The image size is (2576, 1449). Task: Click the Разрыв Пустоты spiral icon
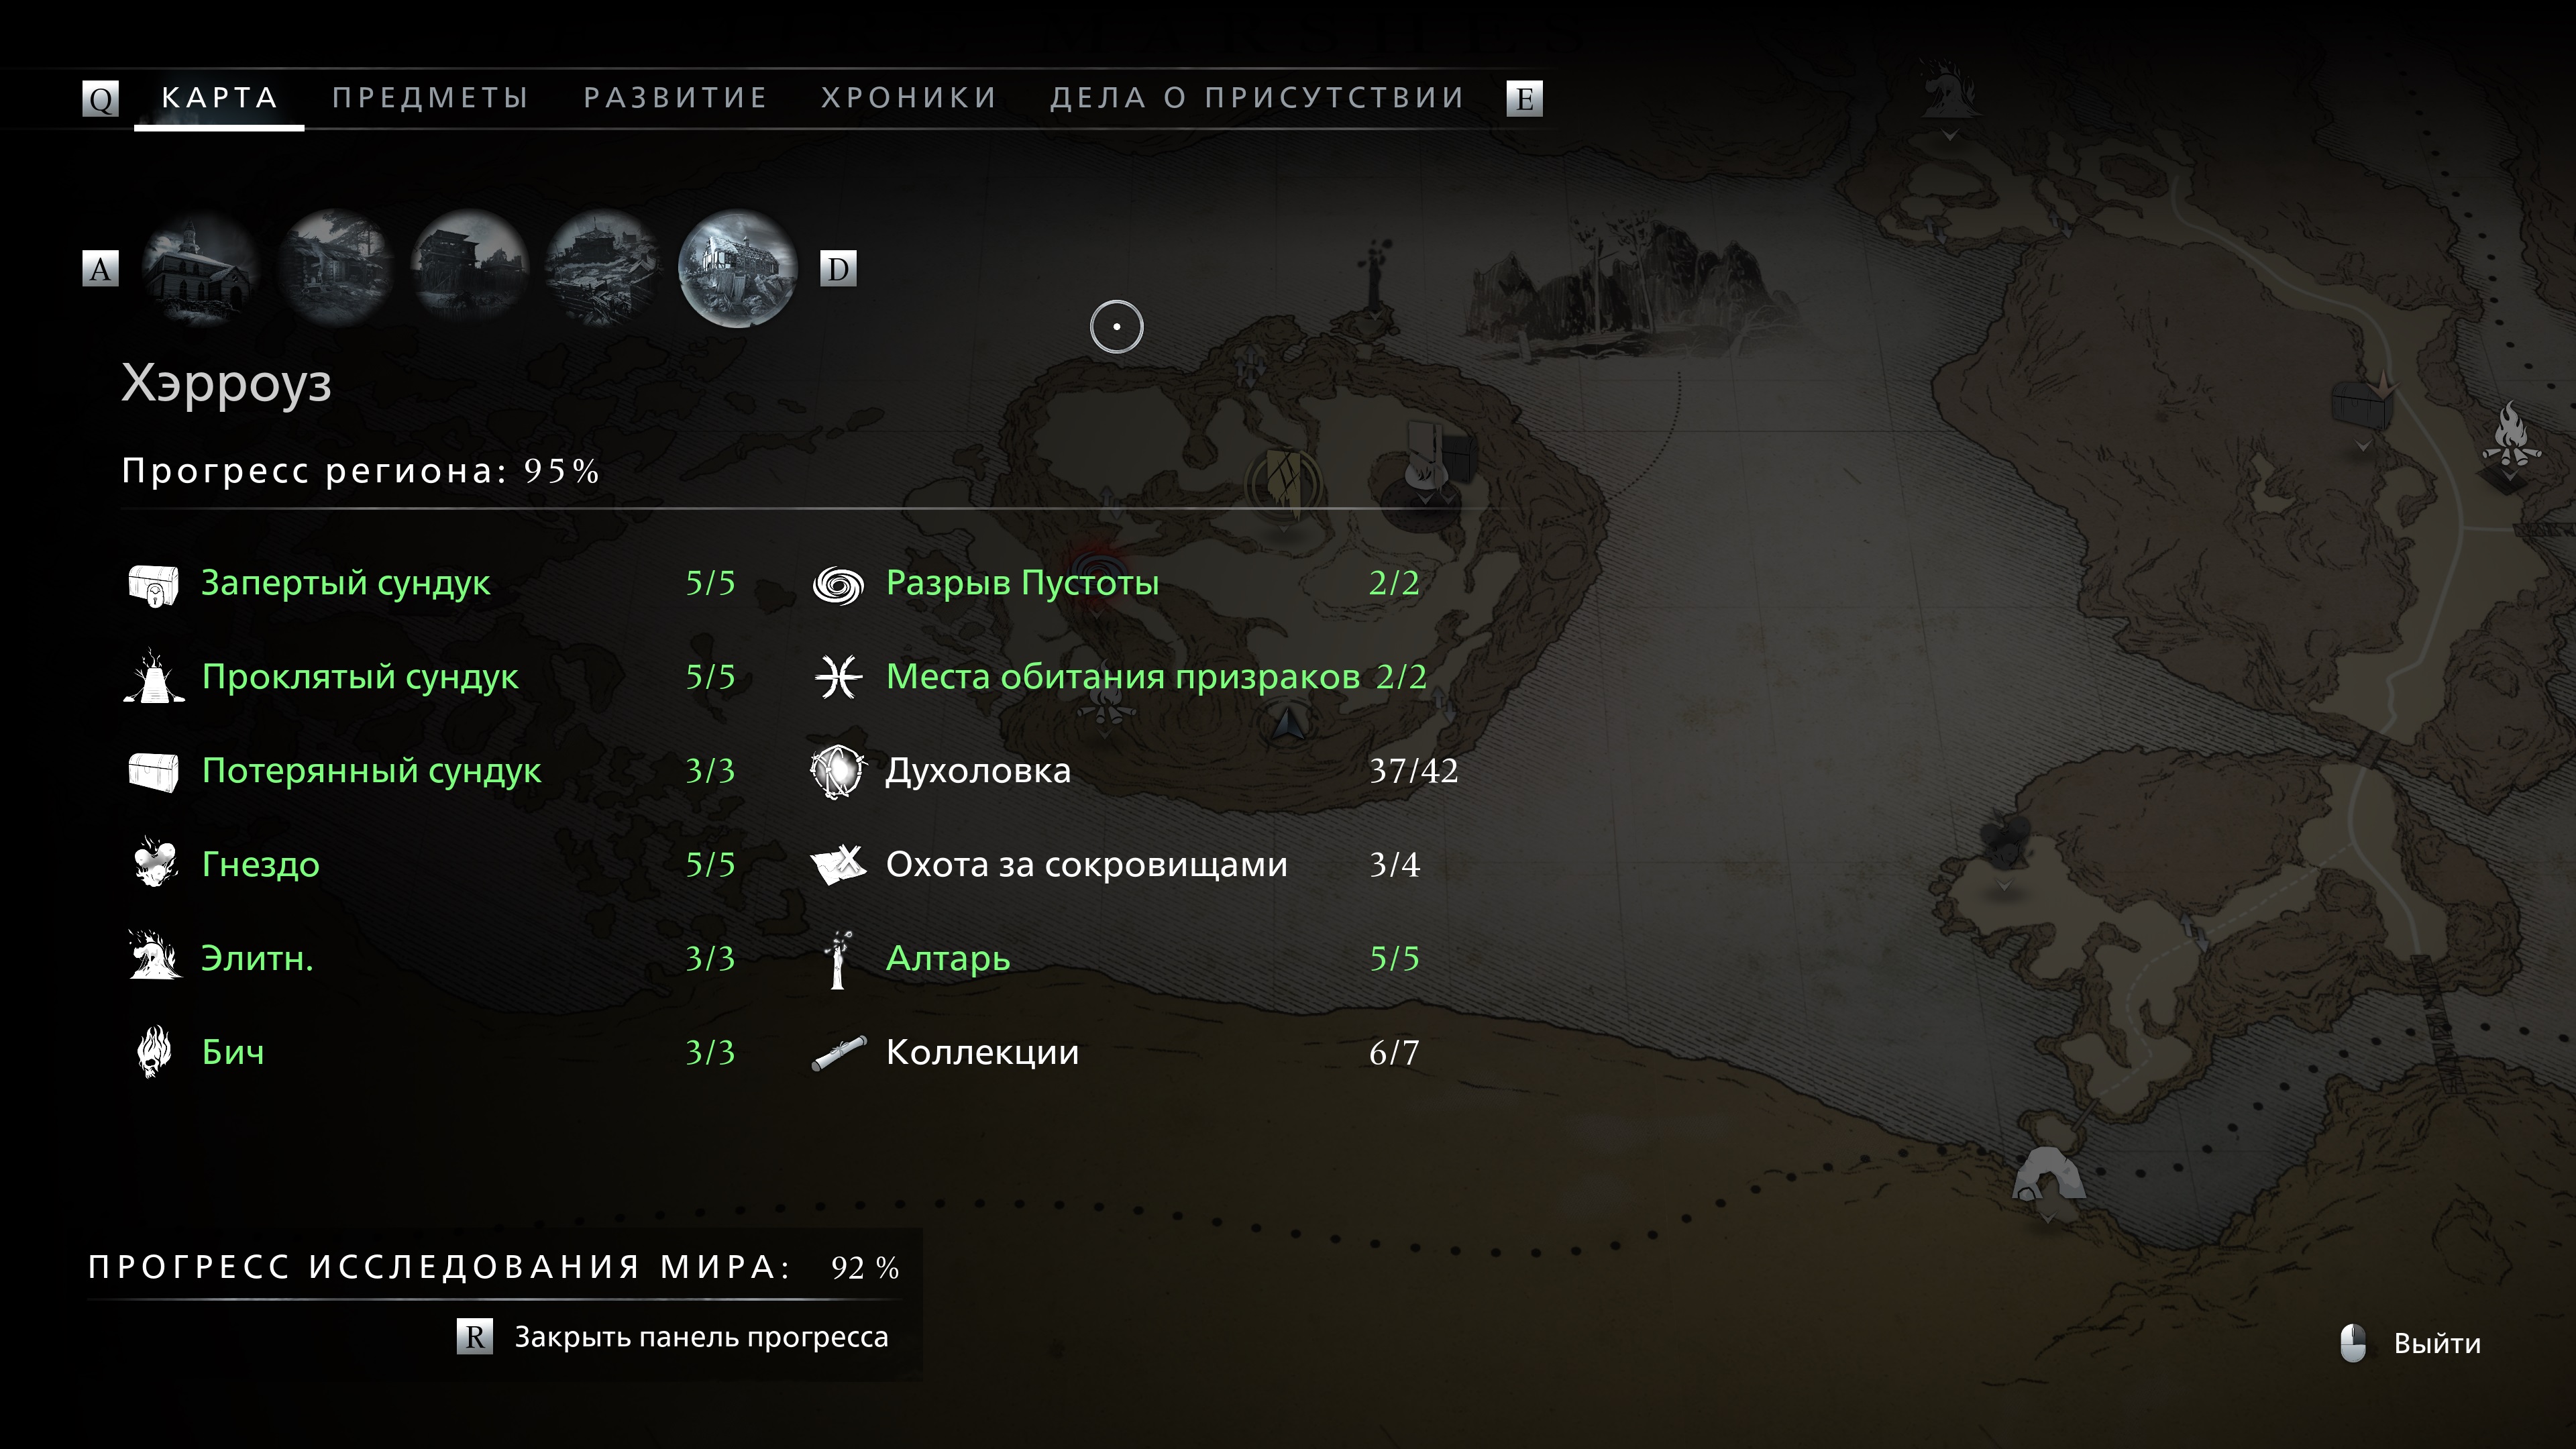pos(838,584)
